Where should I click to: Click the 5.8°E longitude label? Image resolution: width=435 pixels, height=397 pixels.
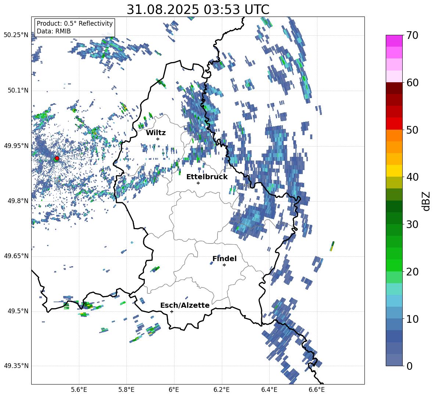tap(126, 390)
